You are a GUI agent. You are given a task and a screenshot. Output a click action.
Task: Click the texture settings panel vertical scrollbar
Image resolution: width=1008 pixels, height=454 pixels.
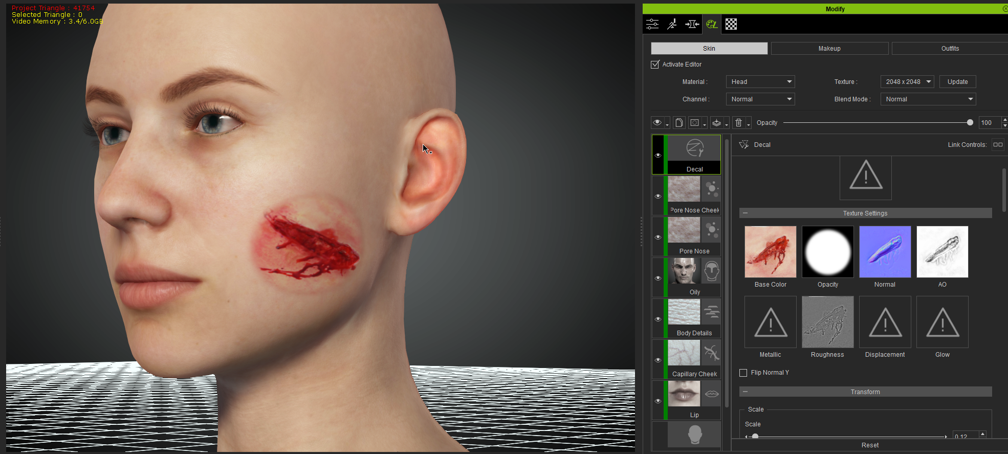tap(1004, 189)
